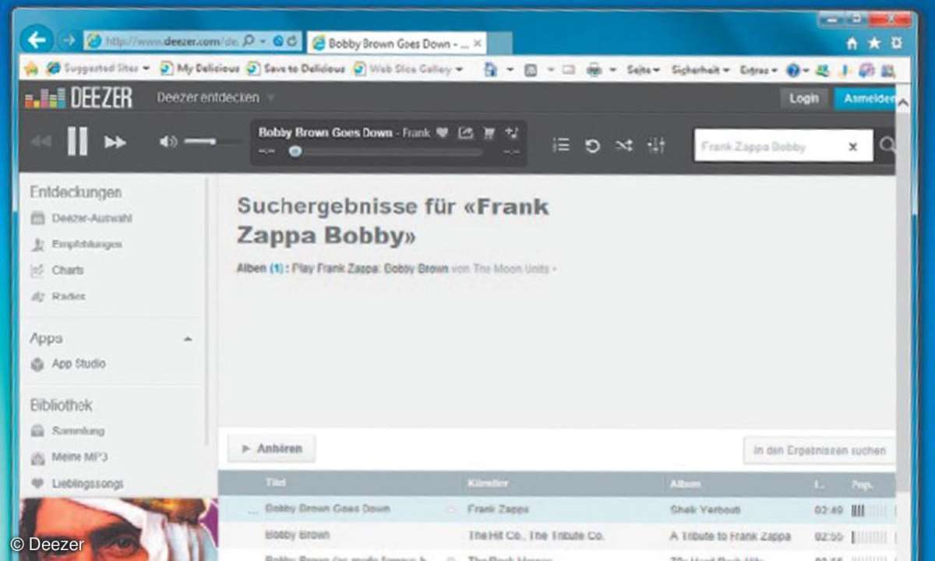The image size is (935, 561).
Task: Skip to the next track
Action: tap(115, 143)
